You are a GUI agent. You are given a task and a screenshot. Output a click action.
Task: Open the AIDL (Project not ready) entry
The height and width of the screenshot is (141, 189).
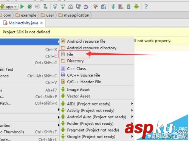[x=97, y=104]
